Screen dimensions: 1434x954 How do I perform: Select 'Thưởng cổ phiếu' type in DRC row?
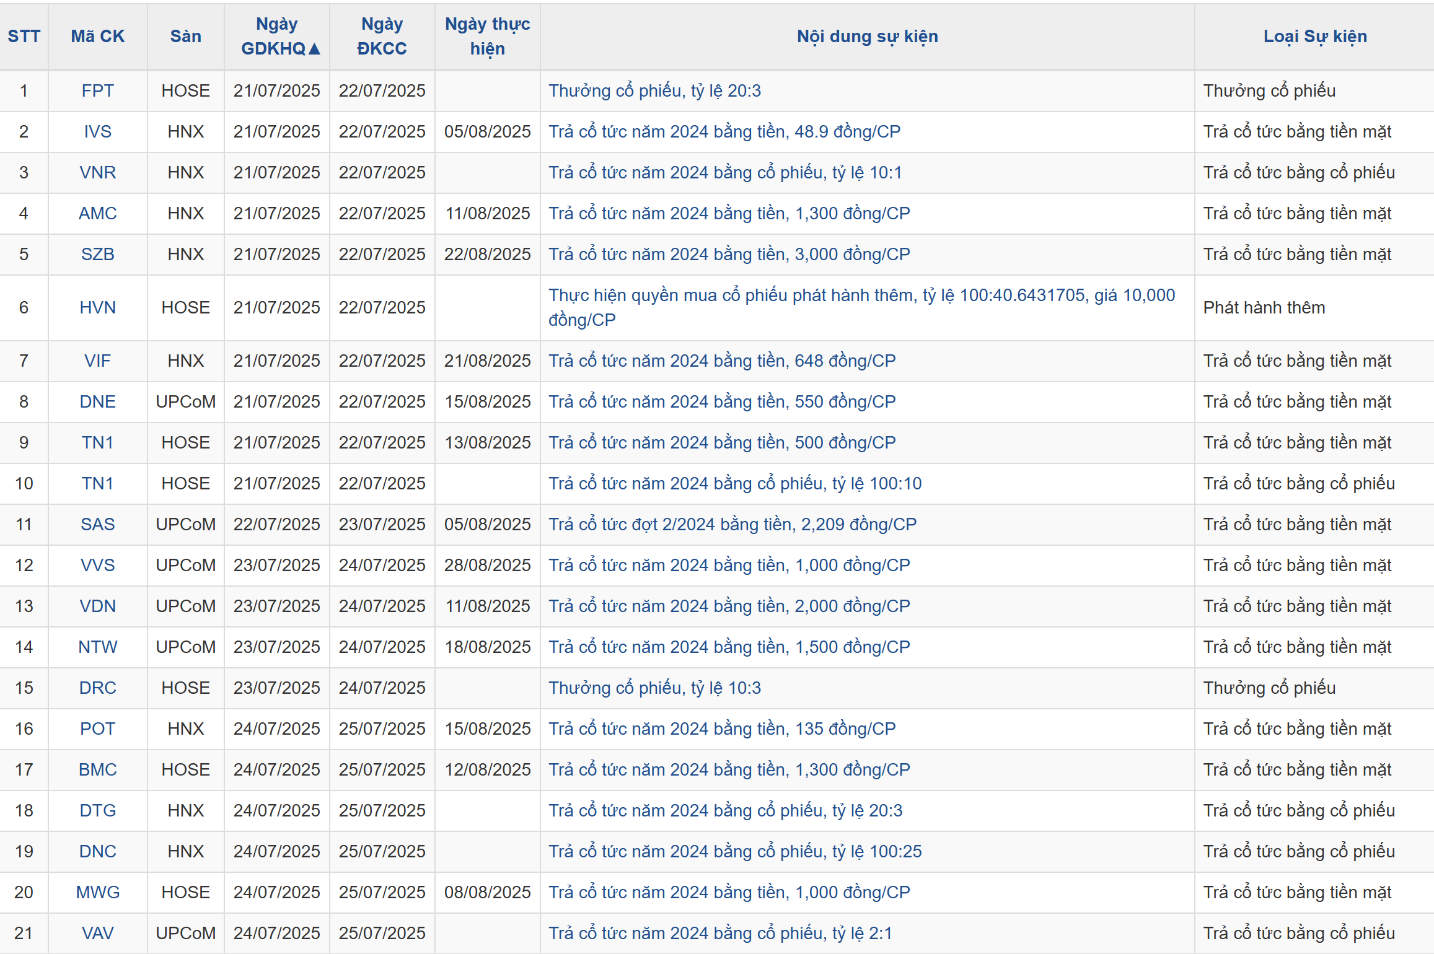click(x=1269, y=688)
